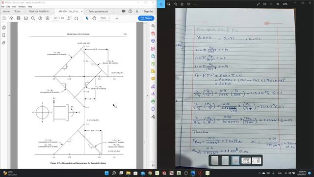This screenshot has width=314, height=177.
Task: Open Acrobat File menu
Action: pos(3,6)
